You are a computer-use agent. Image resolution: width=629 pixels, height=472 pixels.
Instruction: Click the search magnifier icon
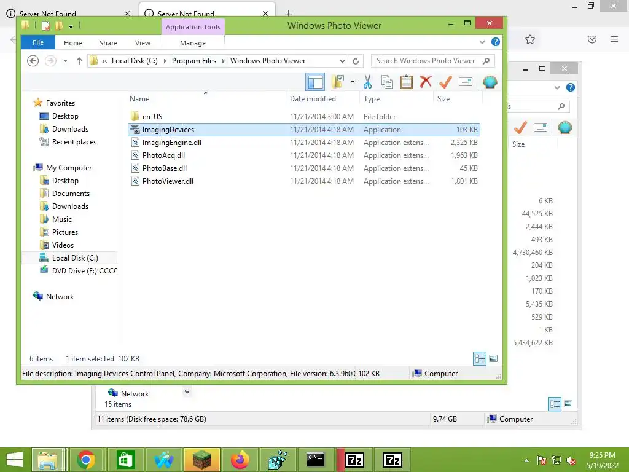486,61
